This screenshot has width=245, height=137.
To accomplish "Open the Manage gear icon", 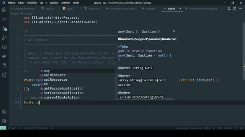I will 4,121.
